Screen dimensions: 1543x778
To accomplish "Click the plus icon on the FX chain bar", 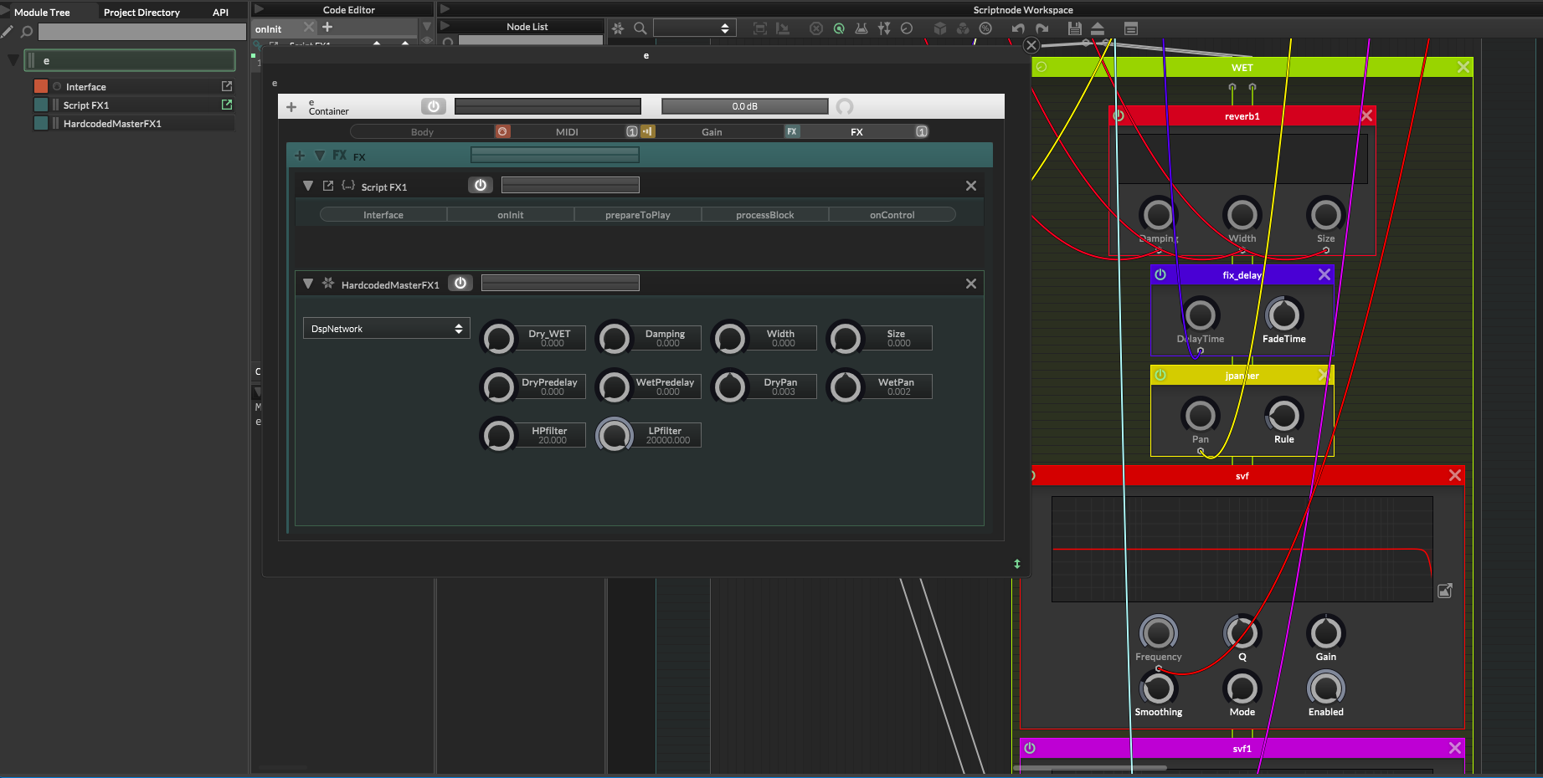I will 300,156.
